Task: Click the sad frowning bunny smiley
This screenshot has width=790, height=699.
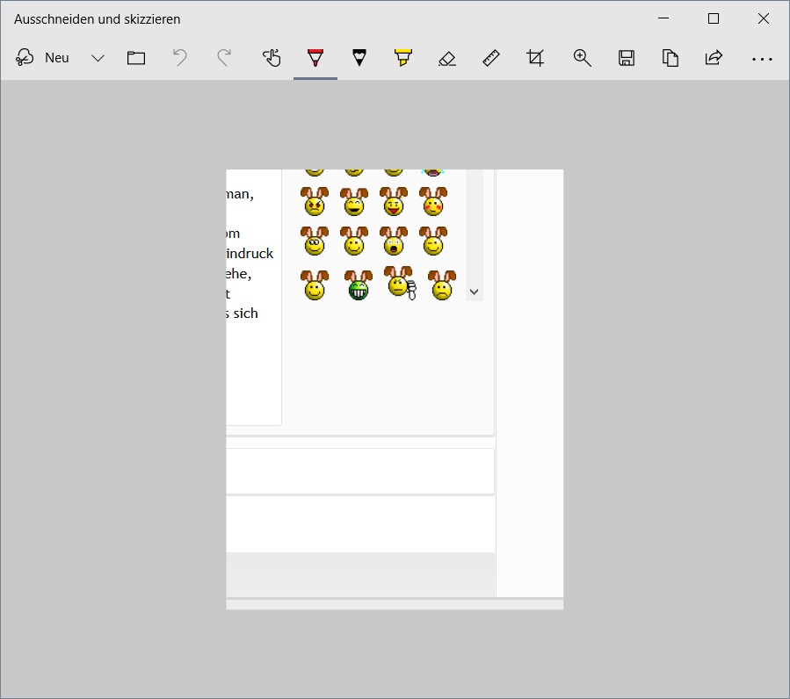Action: tap(442, 285)
